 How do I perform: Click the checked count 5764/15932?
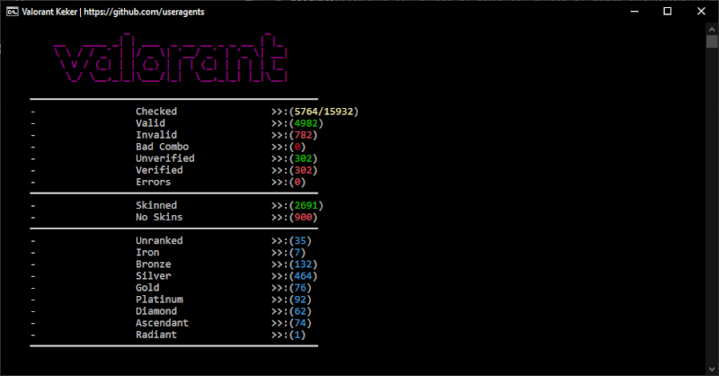324,112
